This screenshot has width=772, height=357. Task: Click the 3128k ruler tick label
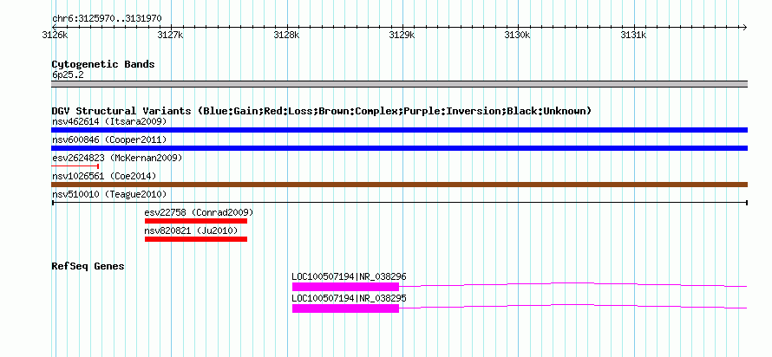(286, 35)
